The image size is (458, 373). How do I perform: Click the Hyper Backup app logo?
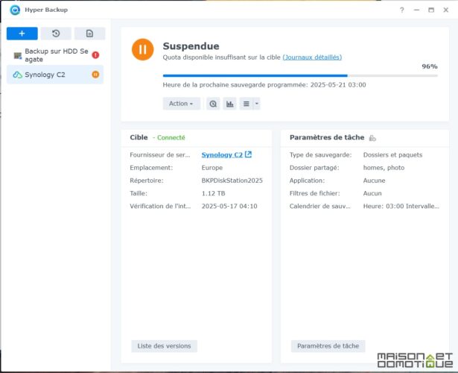15,10
